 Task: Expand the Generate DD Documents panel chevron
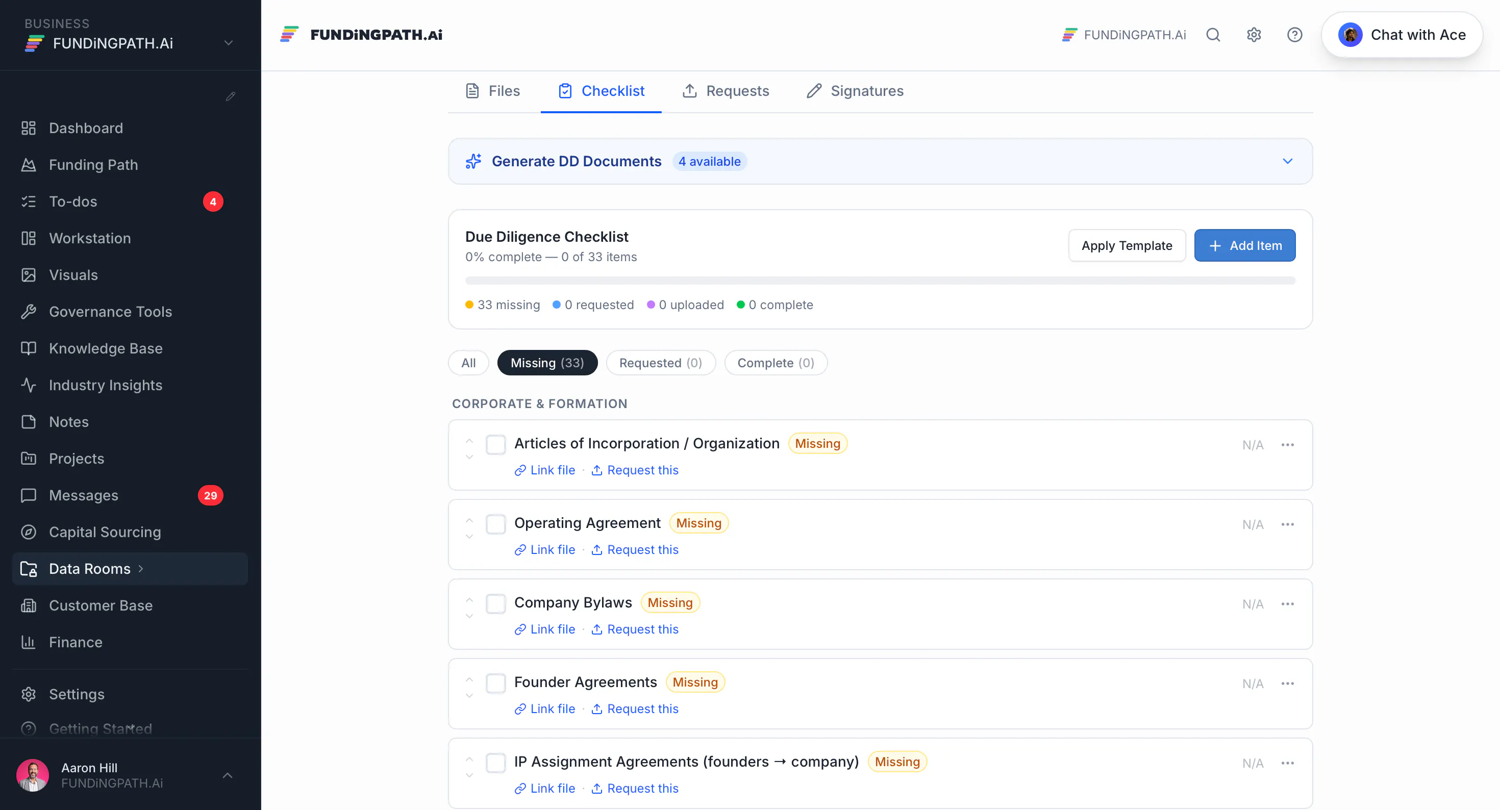coord(1287,161)
